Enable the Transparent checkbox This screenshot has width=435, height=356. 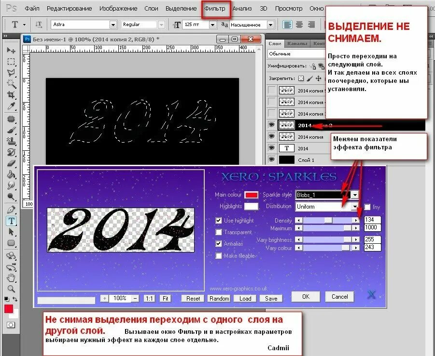[219, 232]
